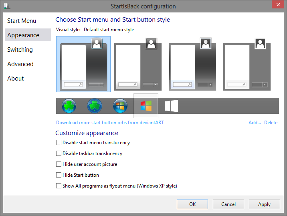This screenshot has height=216, width=287.
Task: Open Download more start button orbs link
Action: (x=110, y=123)
